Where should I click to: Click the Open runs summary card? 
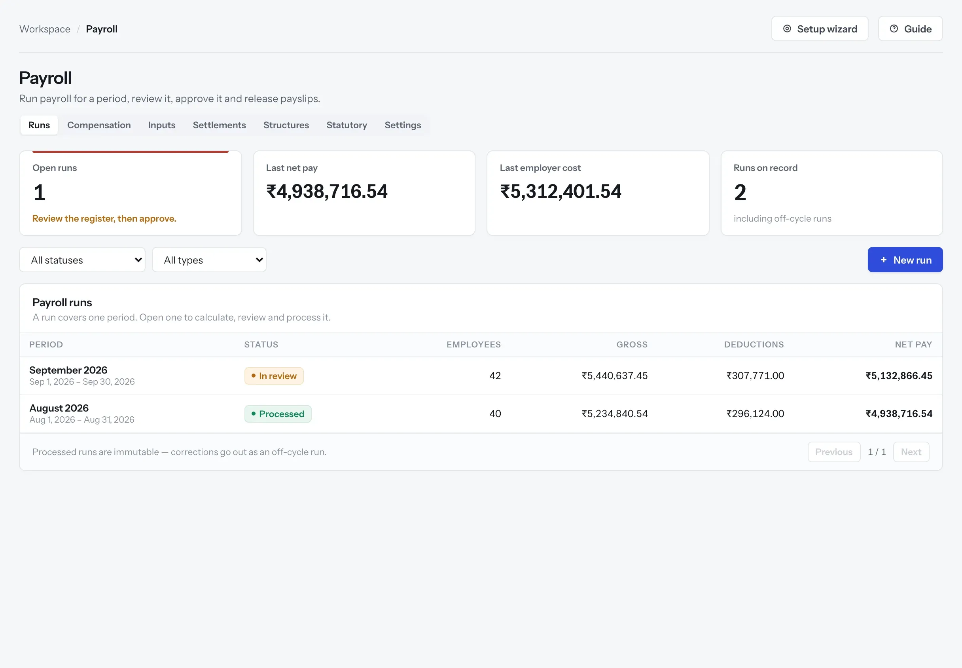(131, 194)
